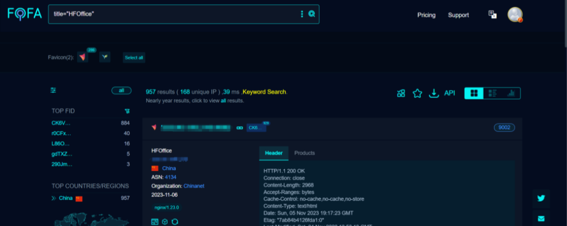This screenshot has width=567, height=226.
Task: Open the FOFA logo home link
Action: click(x=25, y=14)
